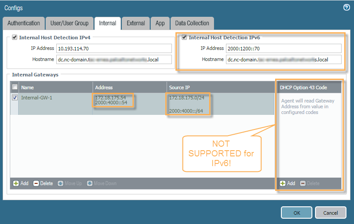Click the Move Up arrow icon
Viewport: 354px width, 224px height.
click(61, 183)
